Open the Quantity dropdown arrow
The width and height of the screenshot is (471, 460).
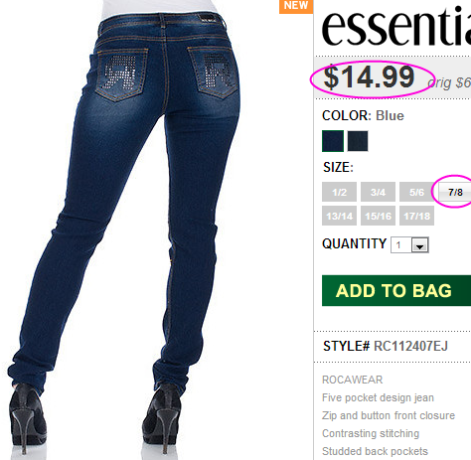pos(420,245)
